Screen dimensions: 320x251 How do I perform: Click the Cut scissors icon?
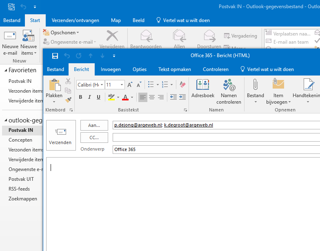68,81
